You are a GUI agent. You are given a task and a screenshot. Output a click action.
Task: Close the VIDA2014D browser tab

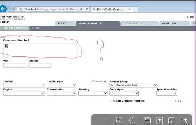pos(130,9)
